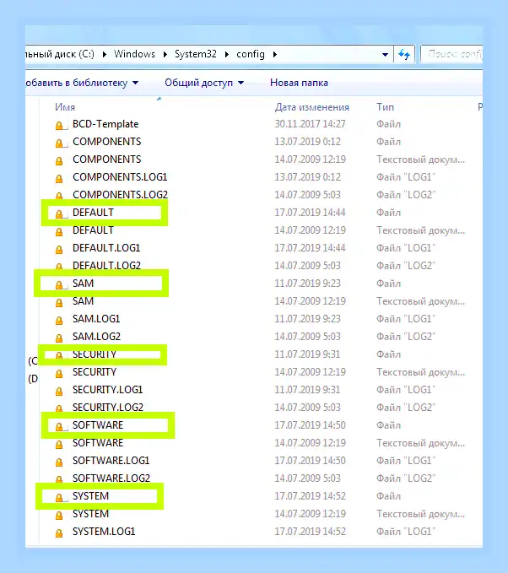Screen dimensions: 508x573
Task: Click the SOFTWARE.LOG1 file icon
Action: pos(59,462)
